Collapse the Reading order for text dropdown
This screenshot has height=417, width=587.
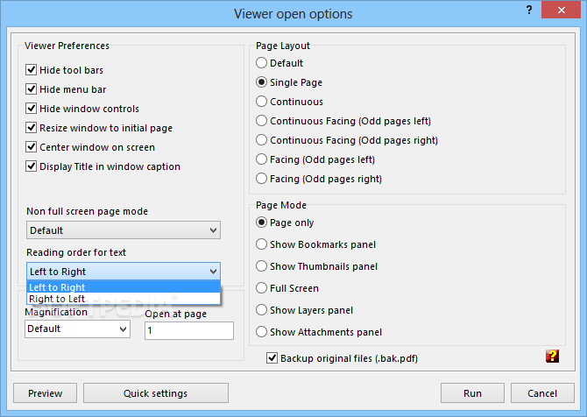213,272
